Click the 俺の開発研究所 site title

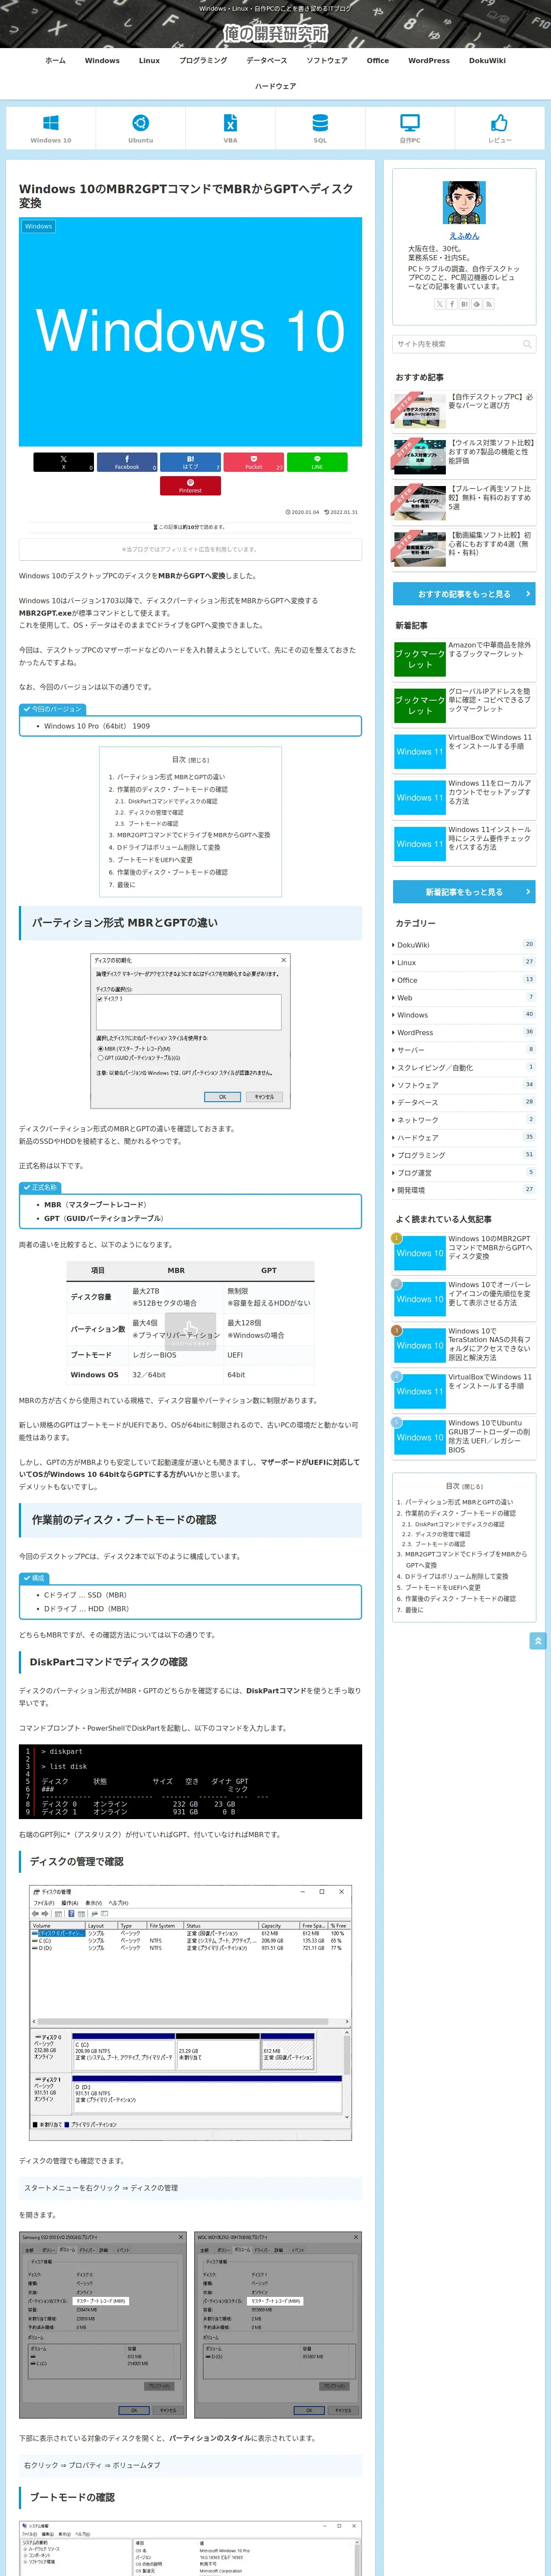(275, 33)
